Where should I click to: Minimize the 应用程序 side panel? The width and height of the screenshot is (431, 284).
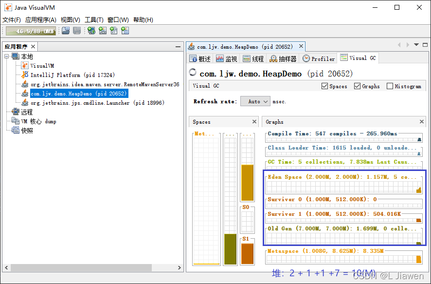point(178,47)
